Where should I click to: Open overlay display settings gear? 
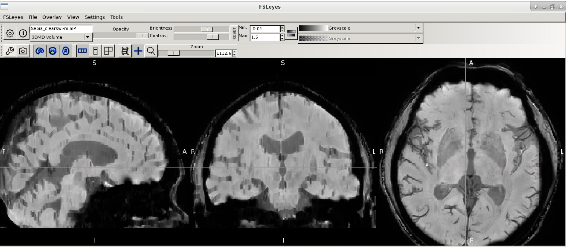click(10, 33)
